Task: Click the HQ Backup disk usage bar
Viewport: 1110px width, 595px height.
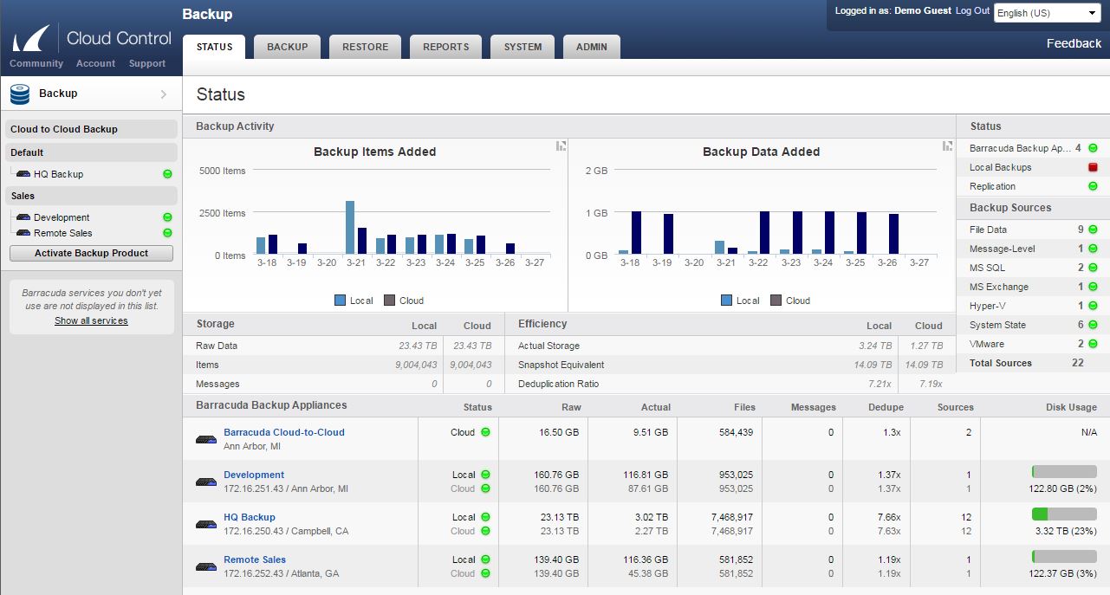Action: tap(1064, 514)
